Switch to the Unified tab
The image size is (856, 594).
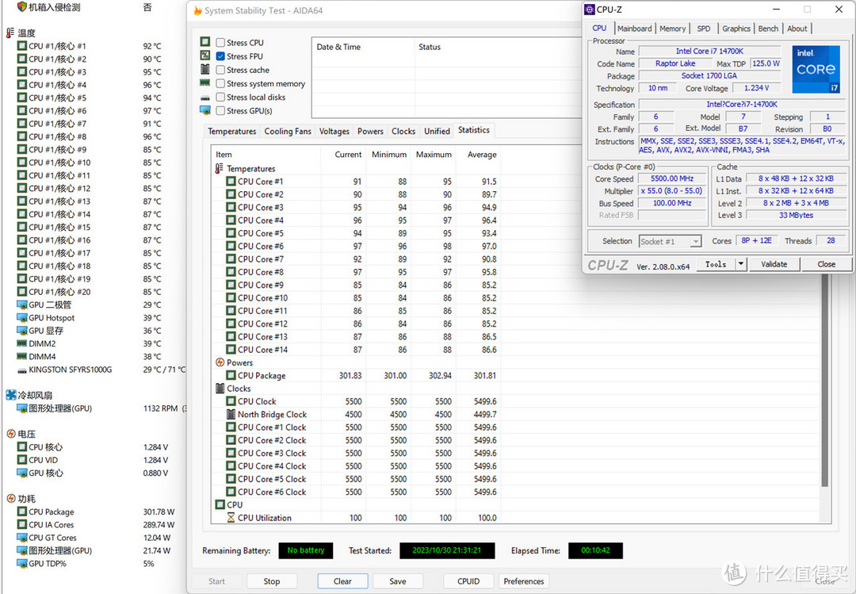point(437,131)
